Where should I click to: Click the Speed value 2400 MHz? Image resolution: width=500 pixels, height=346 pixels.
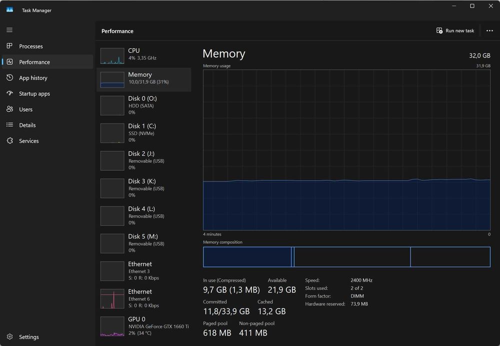coord(361,281)
